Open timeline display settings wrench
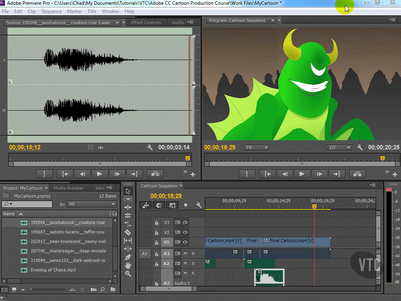 tap(199, 205)
